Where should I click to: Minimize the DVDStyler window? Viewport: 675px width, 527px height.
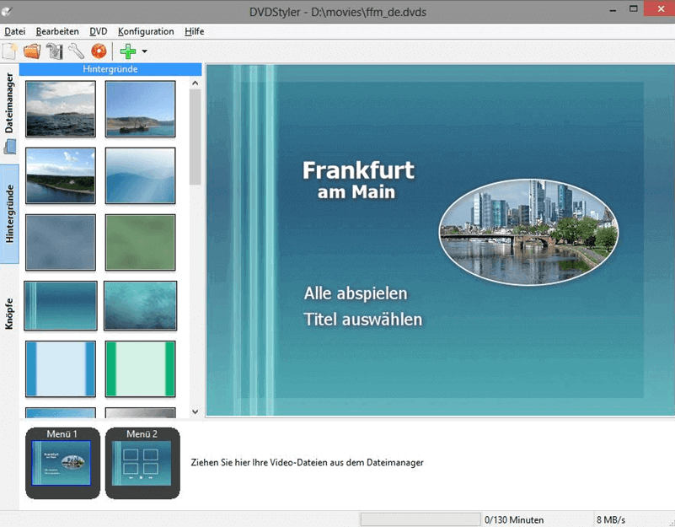point(613,10)
